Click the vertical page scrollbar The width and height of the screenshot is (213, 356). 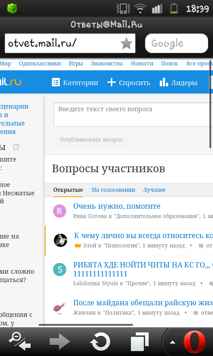[x=210, y=105]
